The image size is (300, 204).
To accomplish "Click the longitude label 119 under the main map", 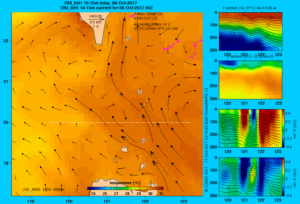I will tap(31, 201).
